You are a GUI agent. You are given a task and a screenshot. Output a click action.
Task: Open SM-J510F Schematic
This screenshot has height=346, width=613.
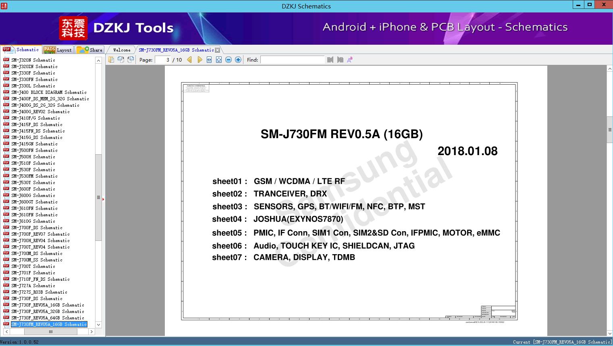[x=33, y=163]
